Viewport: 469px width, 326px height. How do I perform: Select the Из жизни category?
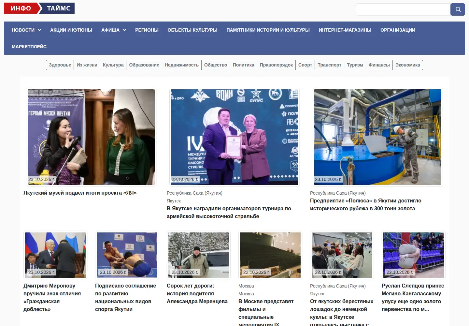coord(87,65)
